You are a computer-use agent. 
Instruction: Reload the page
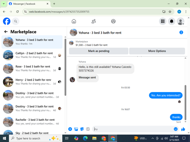pyautogui.click(x=17, y=12)
